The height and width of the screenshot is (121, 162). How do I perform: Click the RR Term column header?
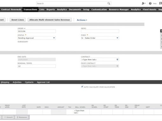(x=117, y=106)
